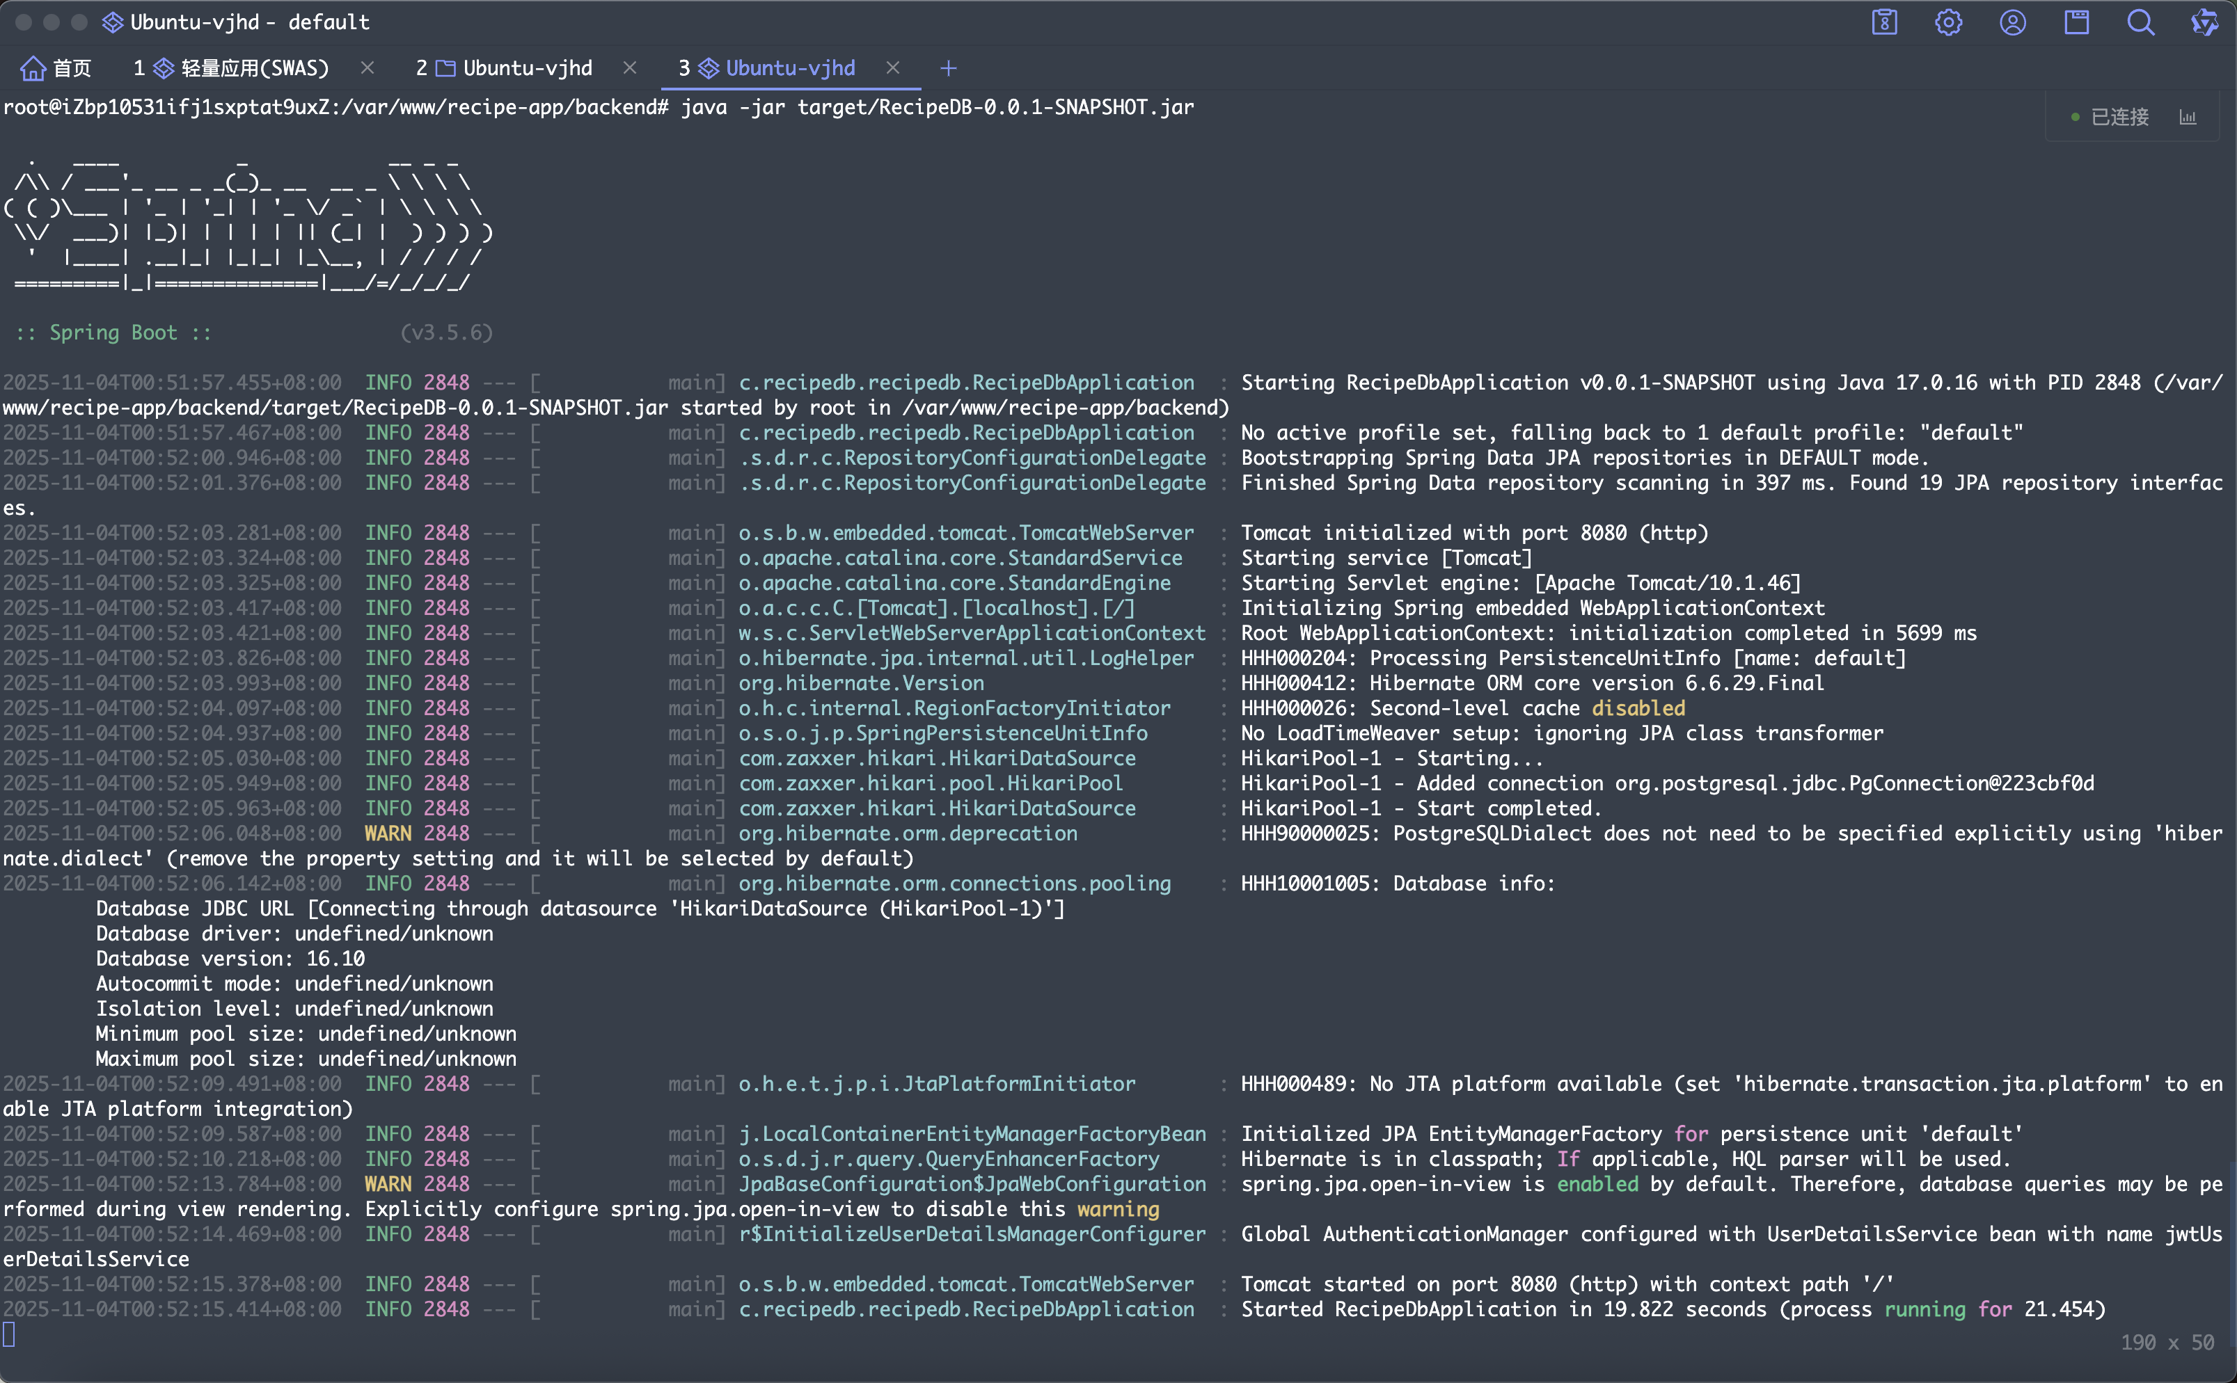Click the user account profile icon
This screenshot has height=1383, width=2237.
(2012, 22)
